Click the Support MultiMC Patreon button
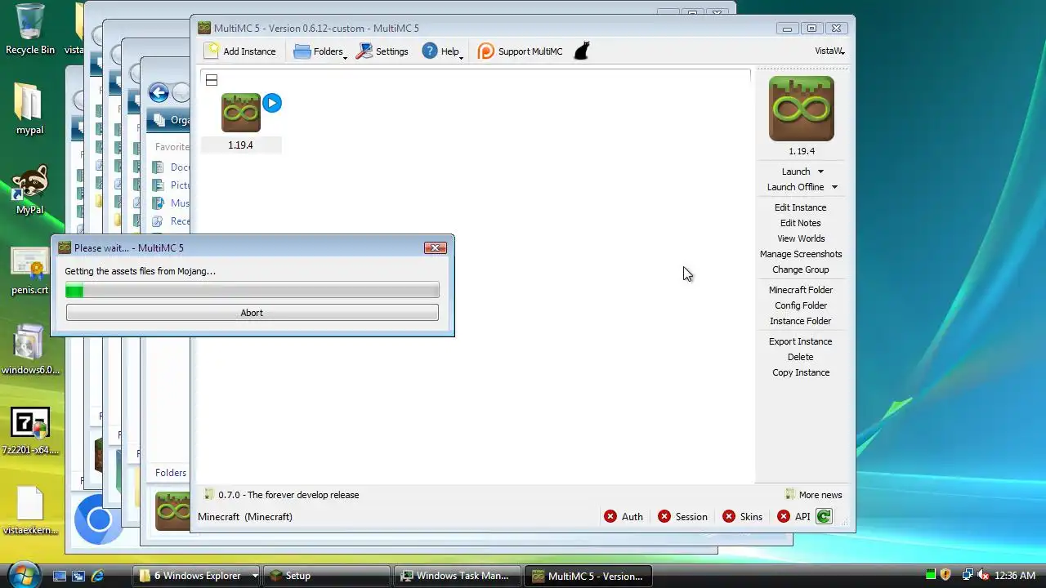The height and width of the screenshot is (588, 1046). (x=521, y=51)
